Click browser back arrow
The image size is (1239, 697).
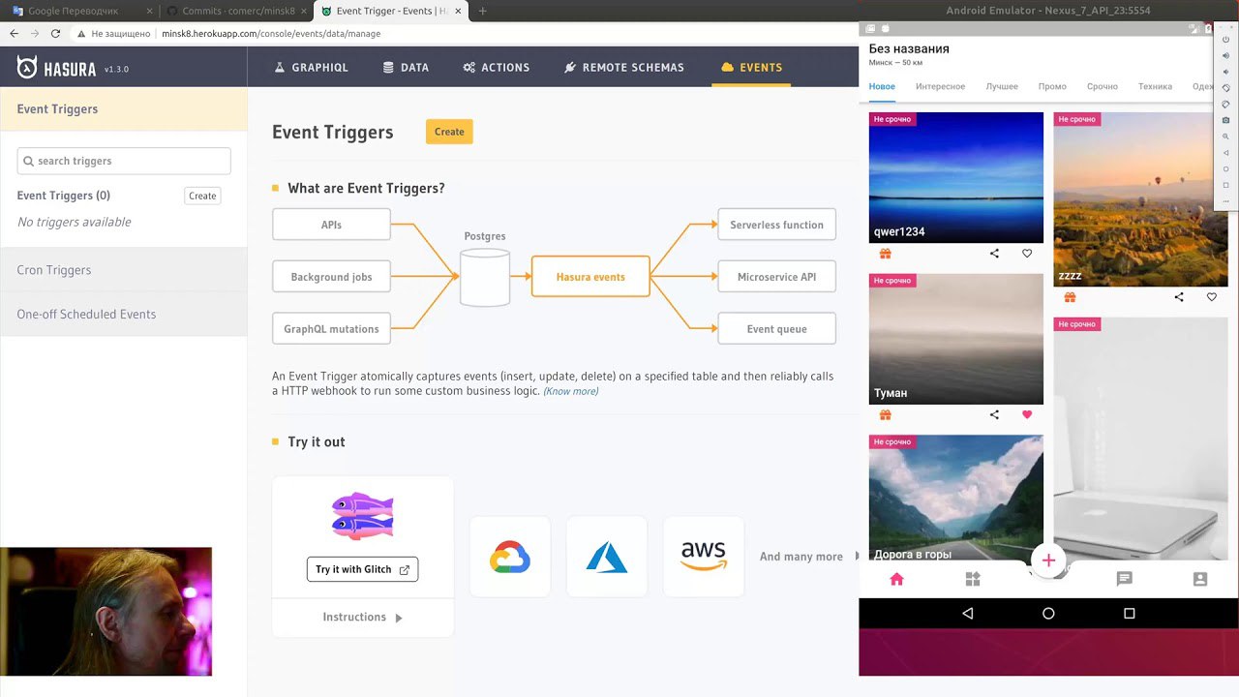(x=14, y=33)
